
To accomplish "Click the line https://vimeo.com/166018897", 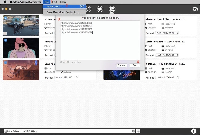I will tap(77, 26).
